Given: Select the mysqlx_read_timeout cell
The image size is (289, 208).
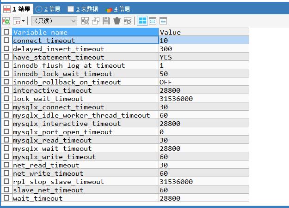Looking at the screenshot, I should (x=86, y=140).
